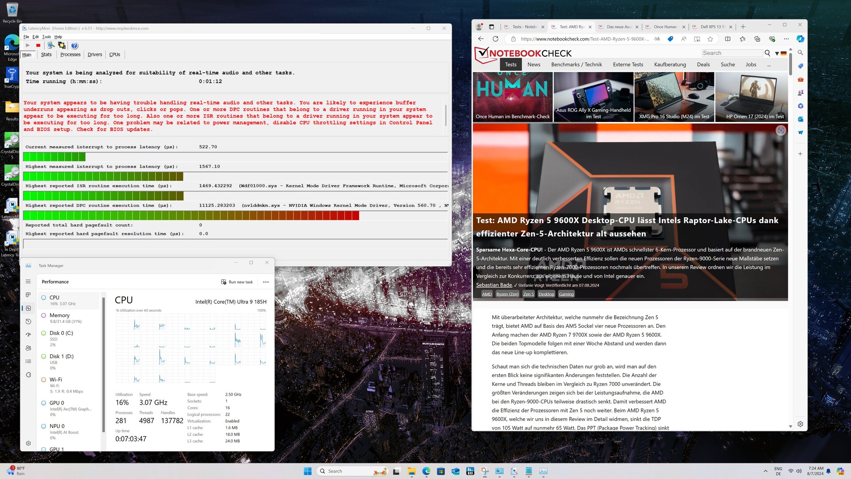Open the Tools menu in LatencyMon
The height and width of the screenshot is (479, 851).
tap(47, 37)
